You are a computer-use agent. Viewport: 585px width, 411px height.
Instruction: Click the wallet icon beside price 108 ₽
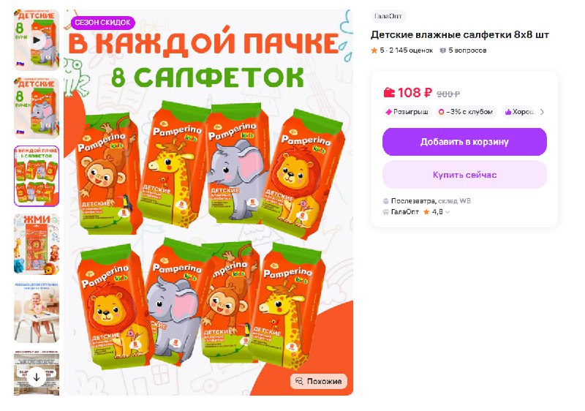pyautogui.click(x=389, y=92)
